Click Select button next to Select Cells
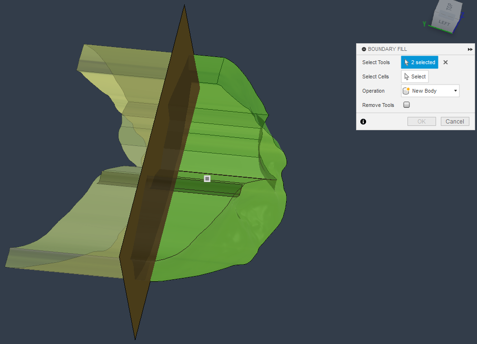Viewport: 477px width, 344px height. 414,76
